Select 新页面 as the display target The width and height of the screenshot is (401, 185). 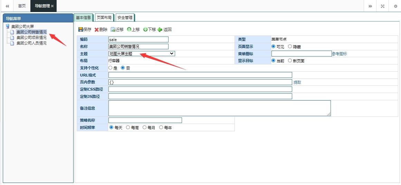tap(290, 61)
